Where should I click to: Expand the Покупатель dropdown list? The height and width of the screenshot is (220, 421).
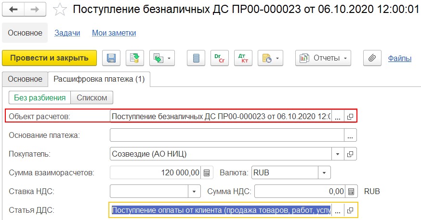(x=337, y=154)
